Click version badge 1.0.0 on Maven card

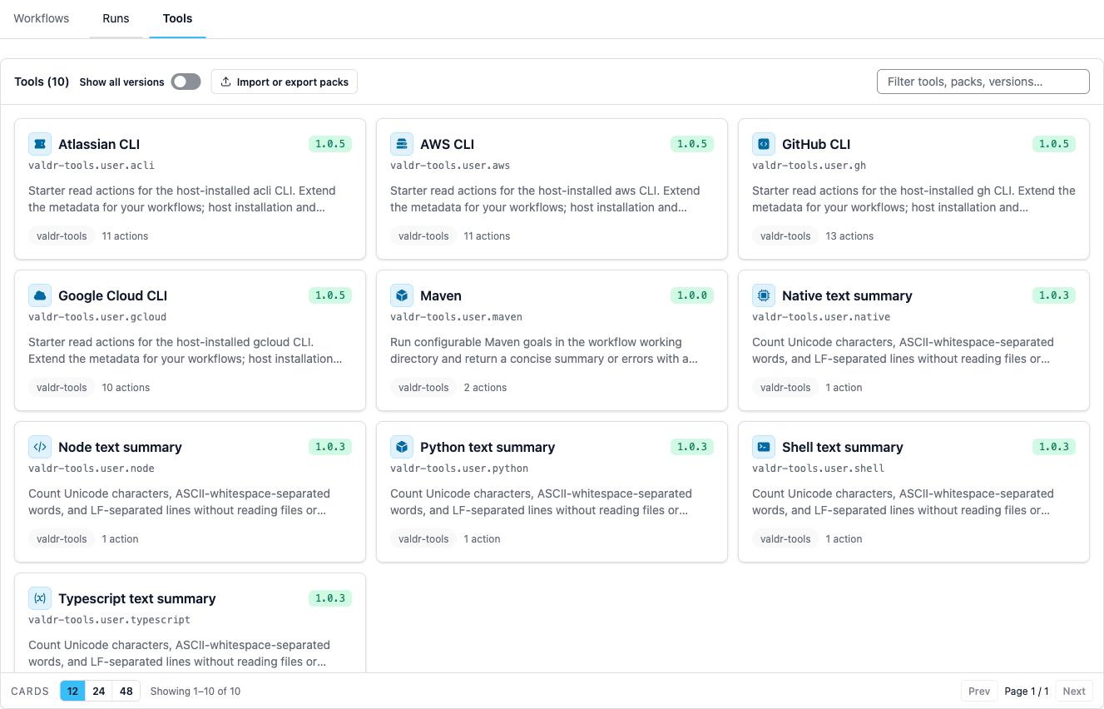[692, 295]
